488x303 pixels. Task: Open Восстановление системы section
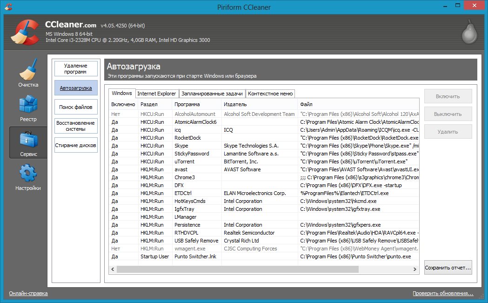pos(75,126)
